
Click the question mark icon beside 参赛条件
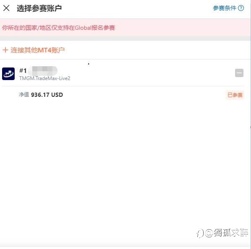(x=241, y=8)
